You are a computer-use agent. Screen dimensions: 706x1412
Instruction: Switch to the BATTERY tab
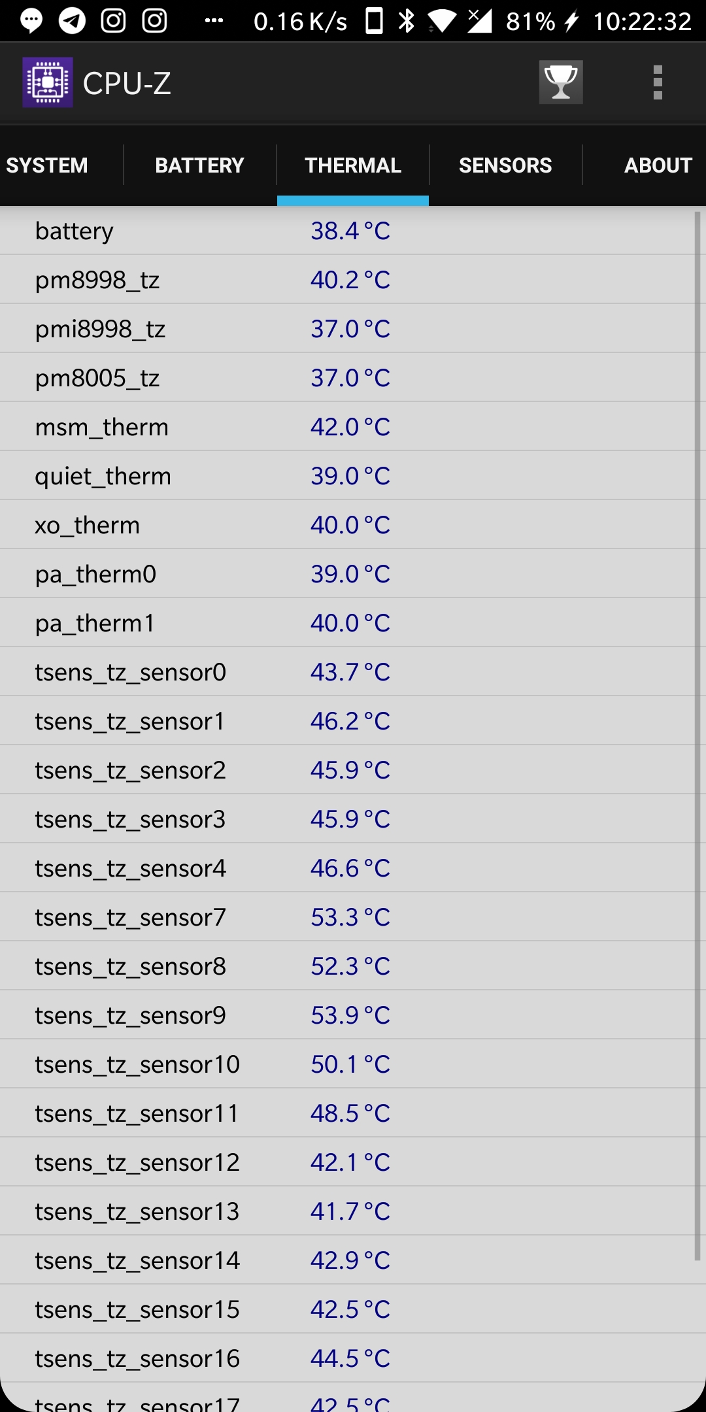[199, 165]
